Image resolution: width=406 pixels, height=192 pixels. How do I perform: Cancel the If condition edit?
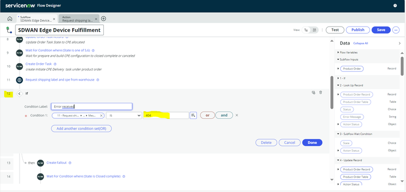click(289, 143)
